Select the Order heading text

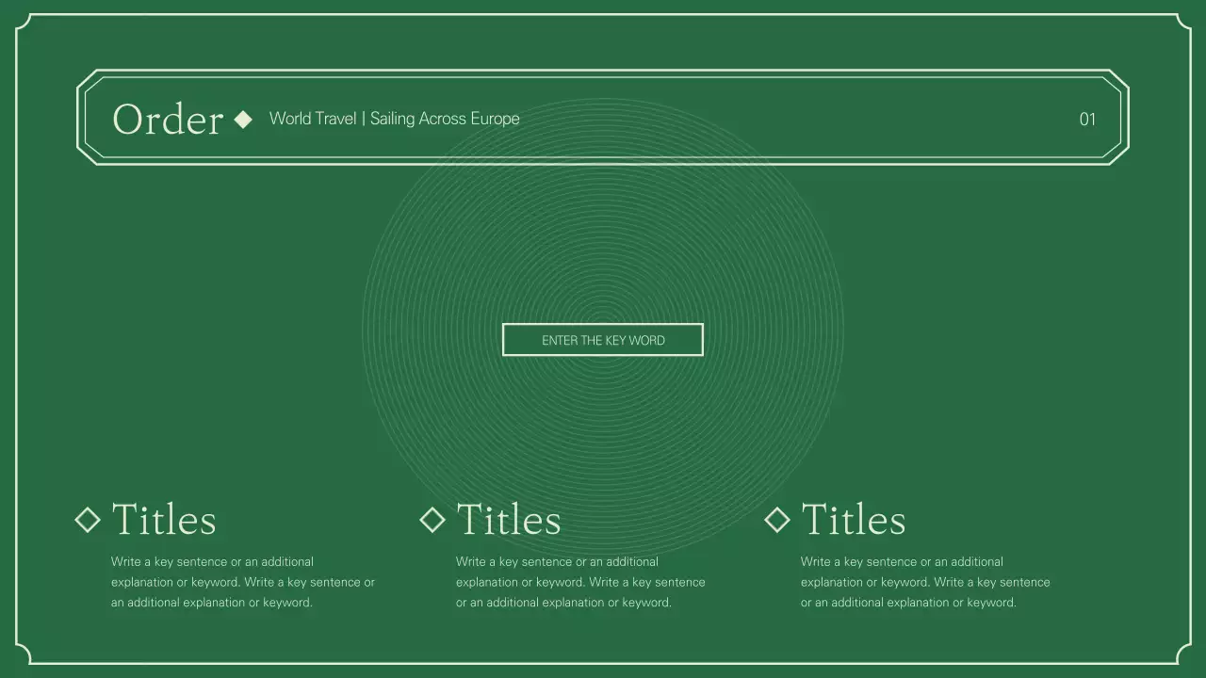coord(168,119)
